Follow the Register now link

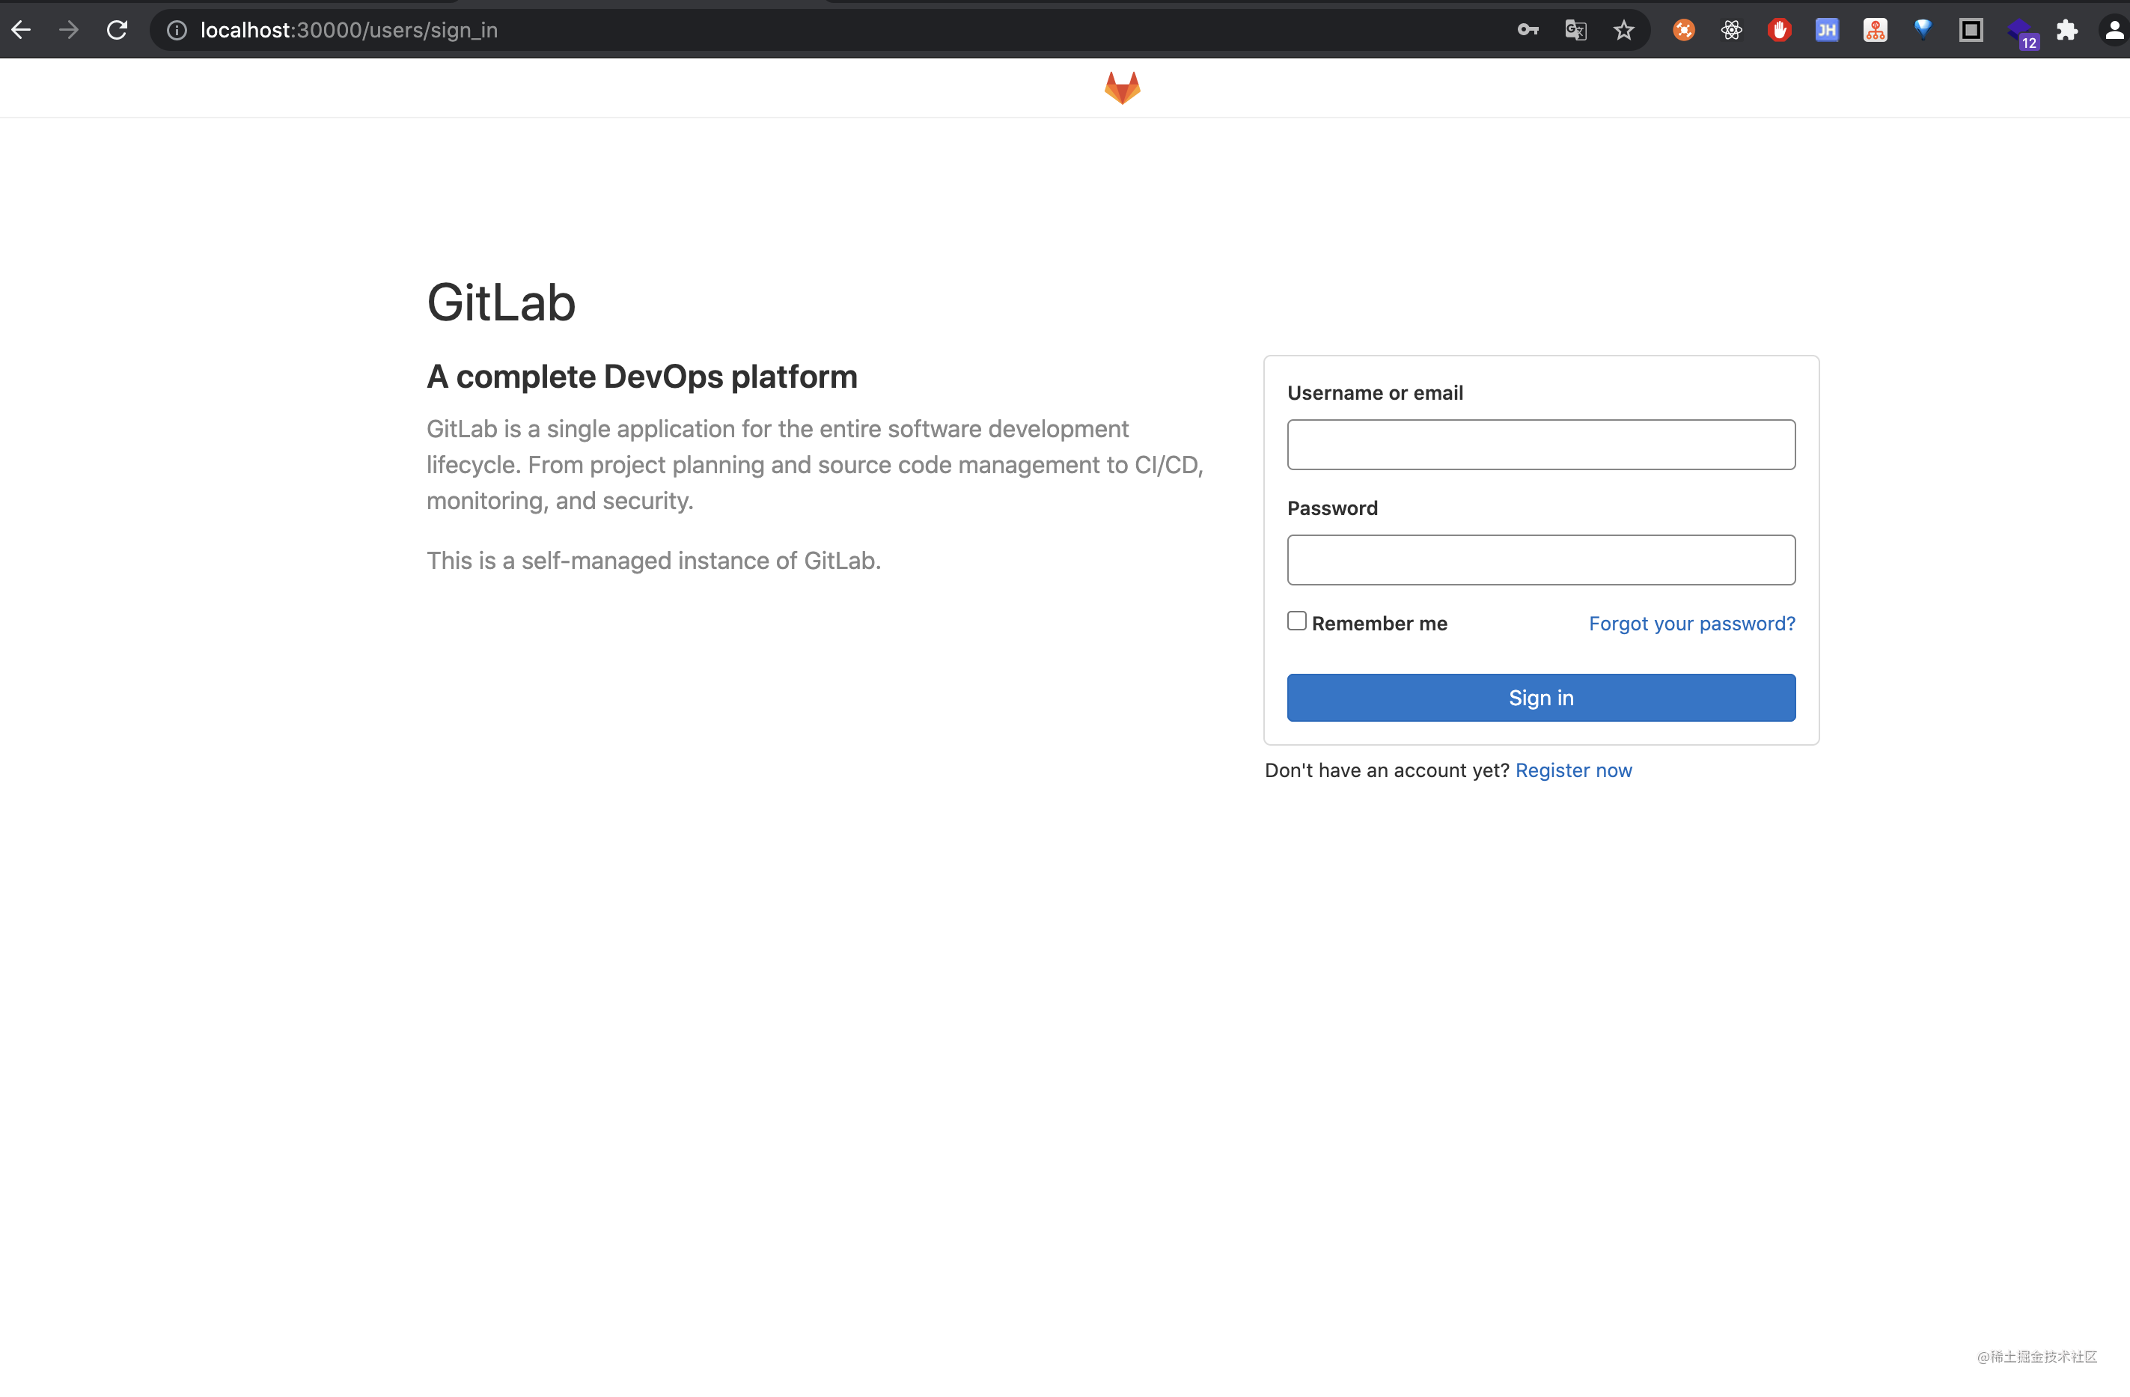(1574, 770)
